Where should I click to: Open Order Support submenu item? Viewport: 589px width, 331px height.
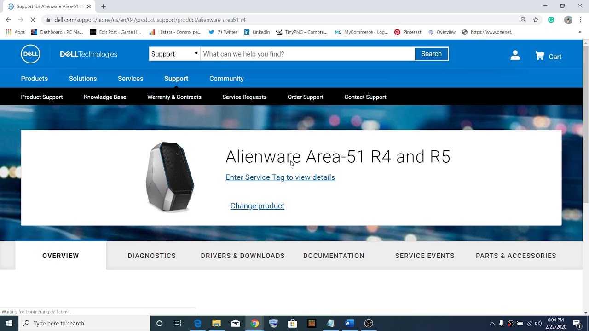click(x=306, y=97)
